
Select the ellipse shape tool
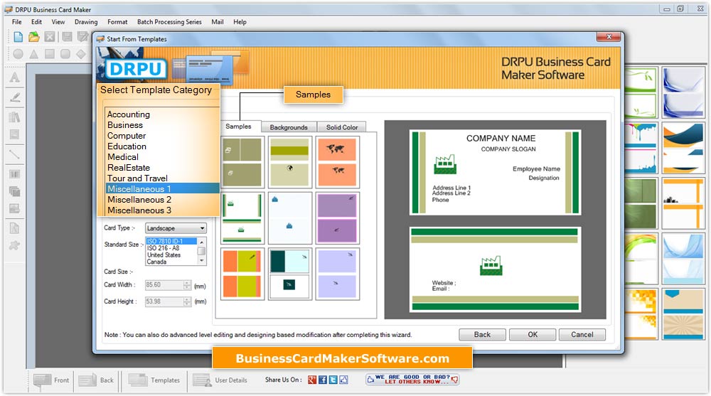[x=18, y=54]
